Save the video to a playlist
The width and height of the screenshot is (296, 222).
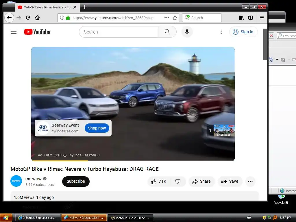point(230,182)
